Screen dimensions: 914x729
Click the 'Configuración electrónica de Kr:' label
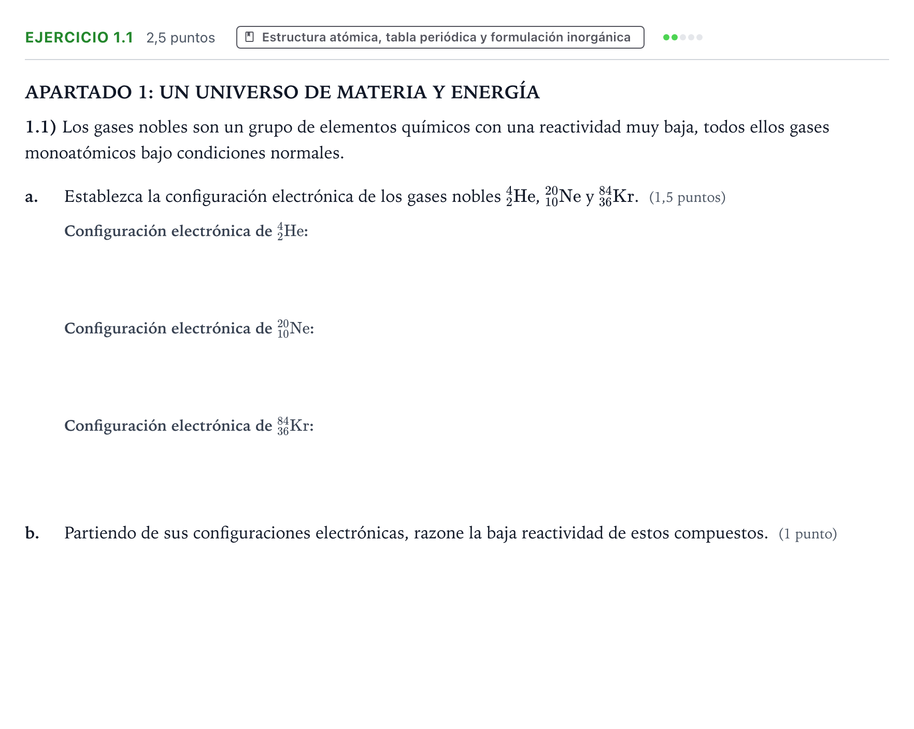point(189,426)
